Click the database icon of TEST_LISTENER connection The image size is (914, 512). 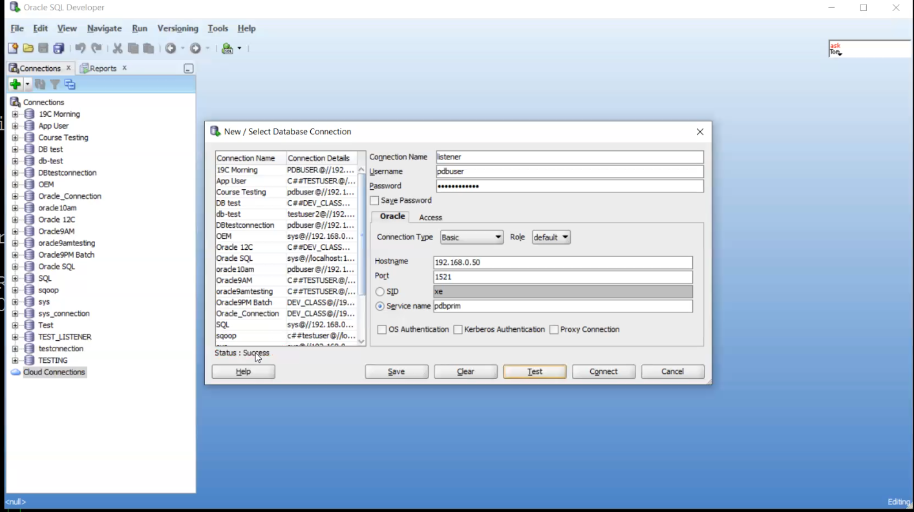29,337
